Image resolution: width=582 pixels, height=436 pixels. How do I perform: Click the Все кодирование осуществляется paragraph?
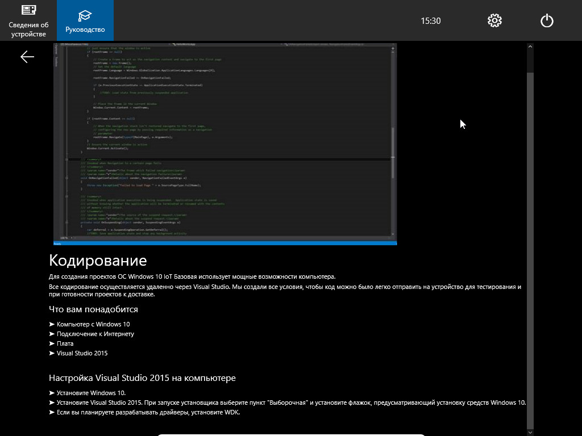click(x=285, y=290)
